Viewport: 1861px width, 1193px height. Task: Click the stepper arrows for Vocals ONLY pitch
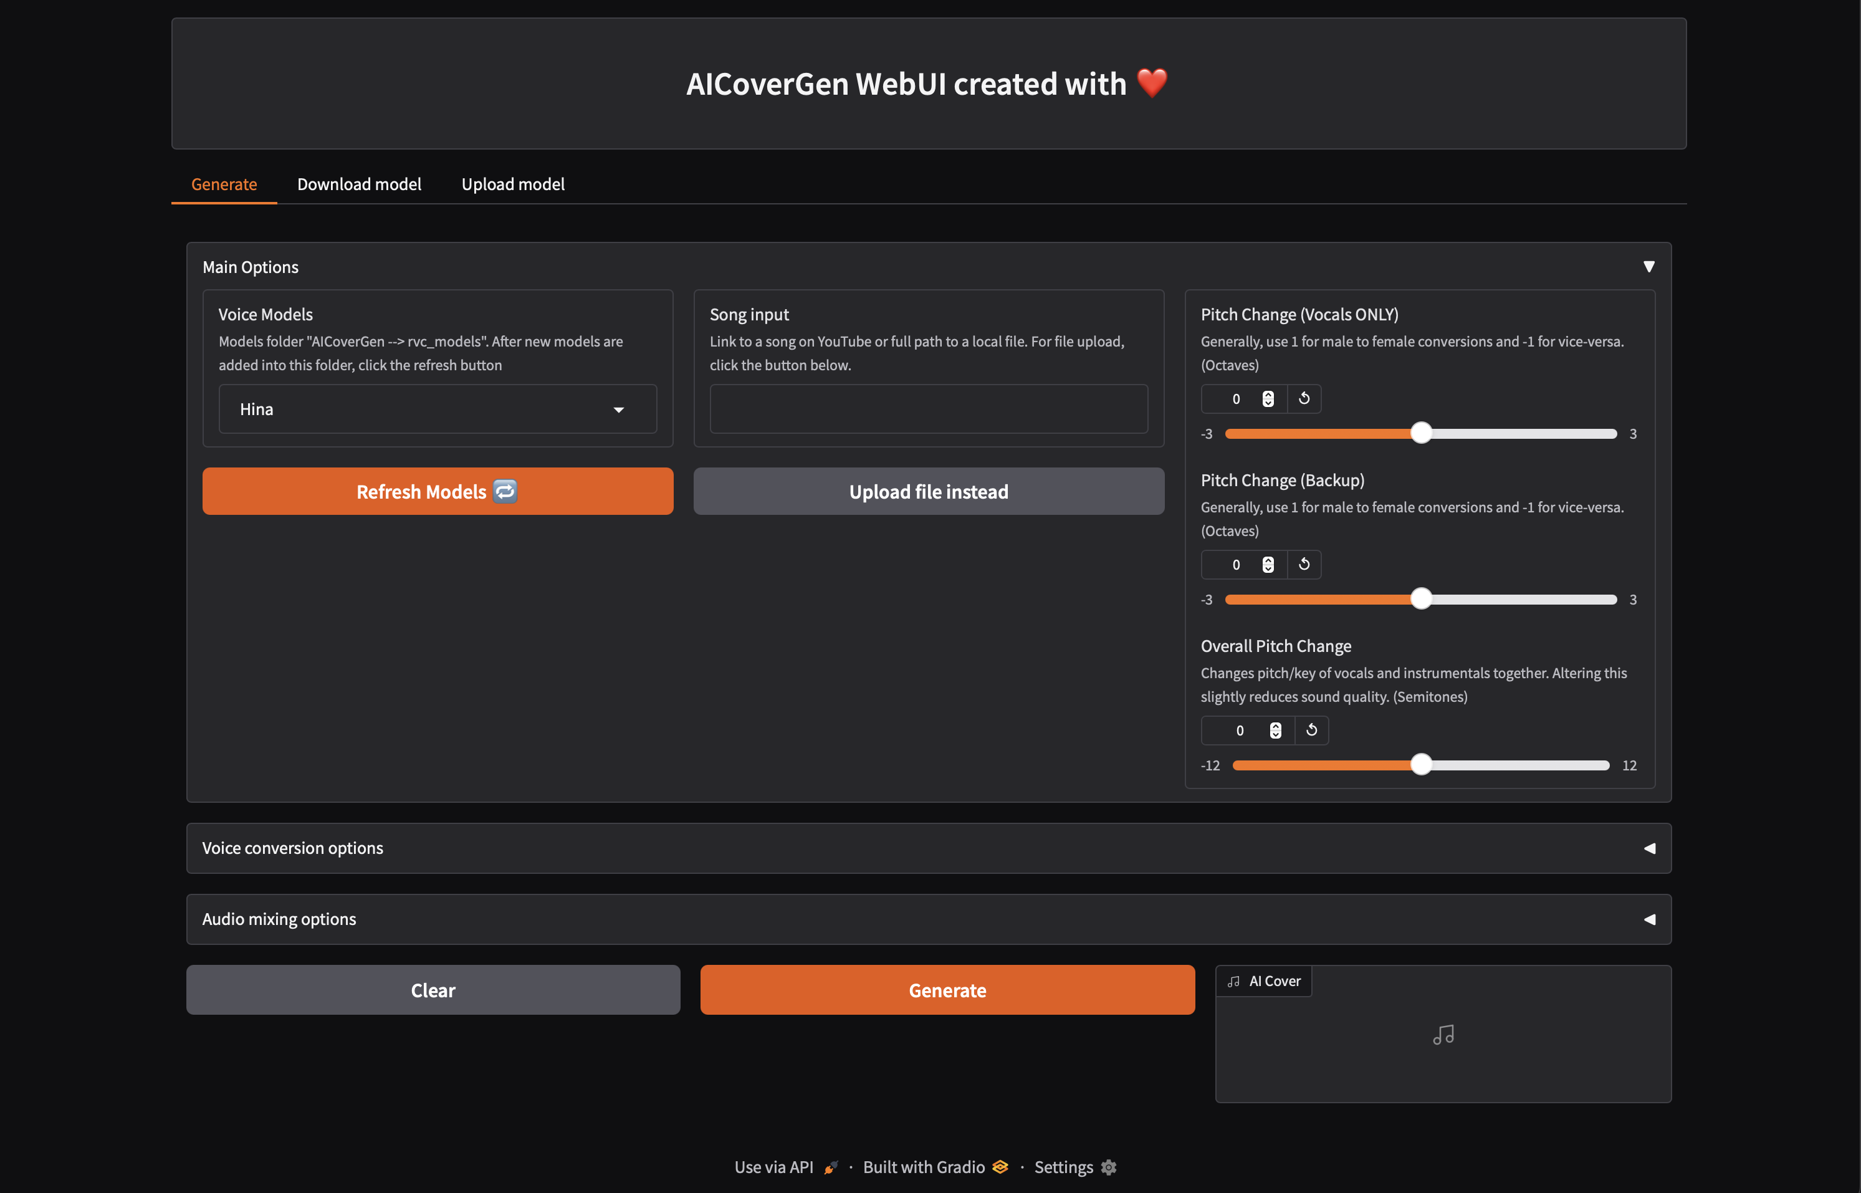click(1268, 399)
